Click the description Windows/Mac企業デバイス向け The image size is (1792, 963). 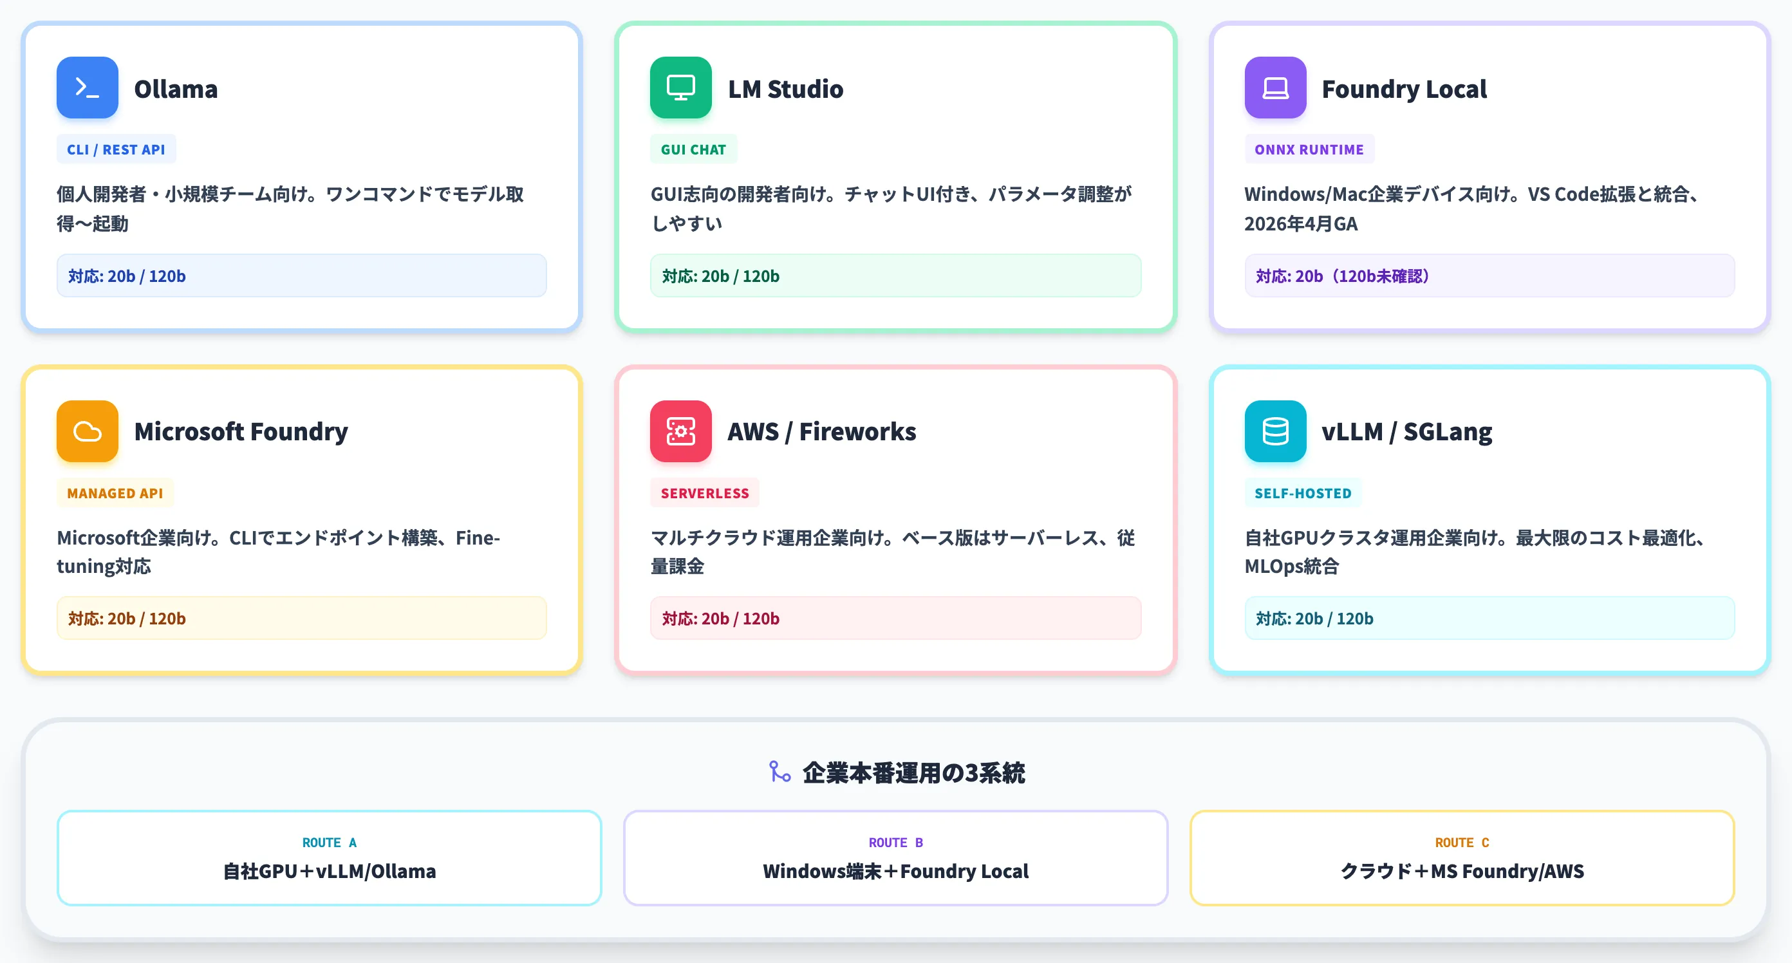pyautogui.click(x=1473, y=208)
